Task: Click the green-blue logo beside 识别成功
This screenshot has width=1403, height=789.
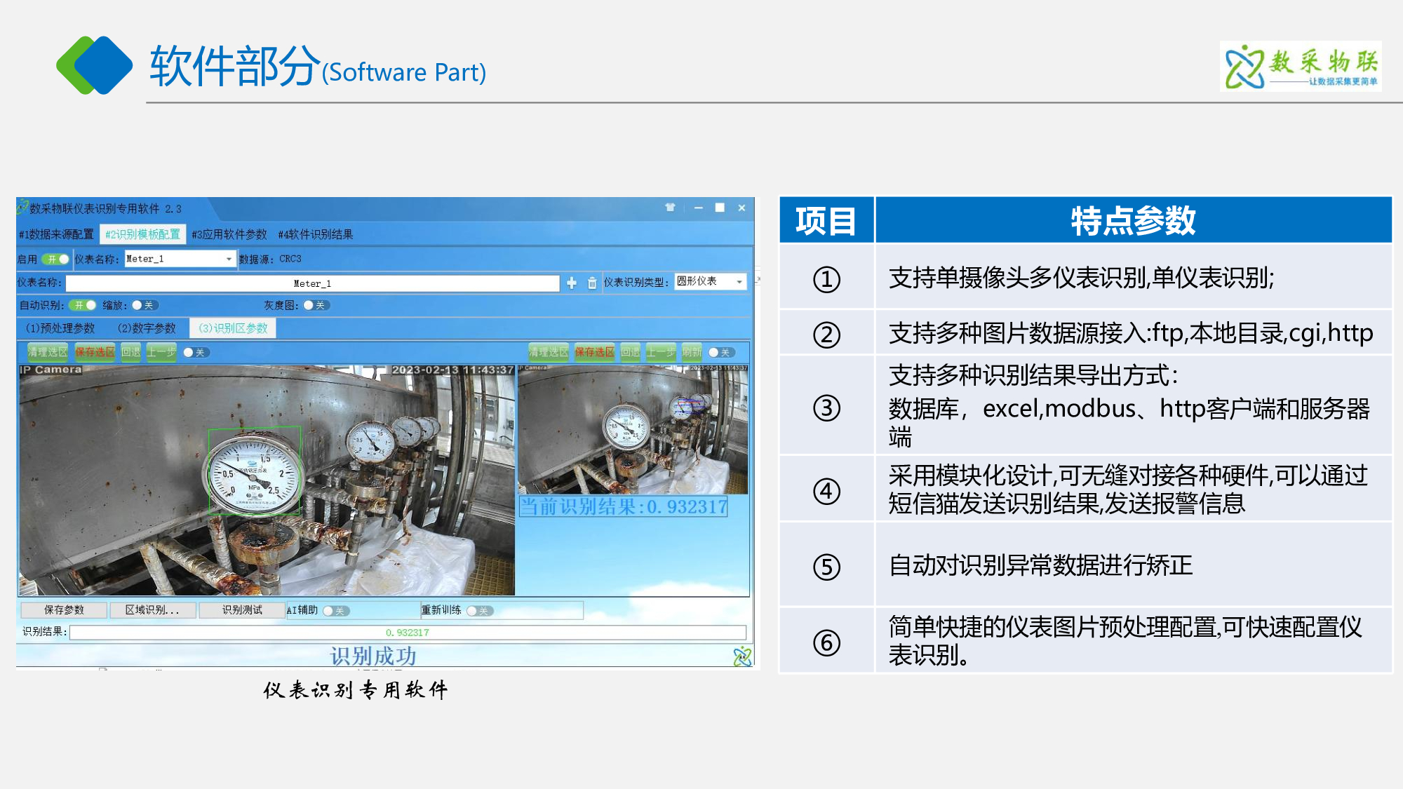Action: pos(742,656)
